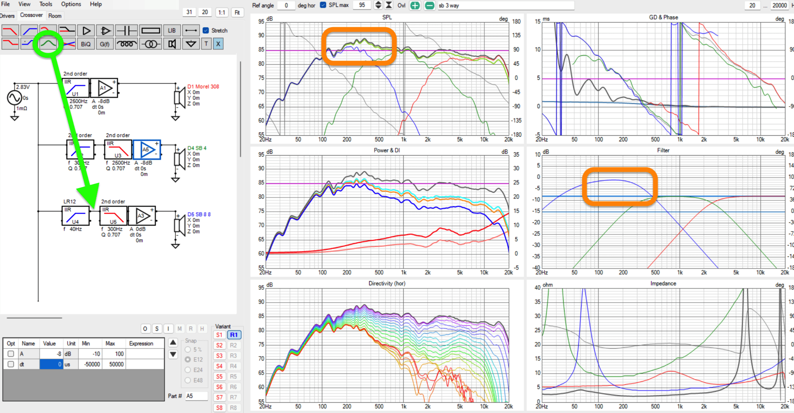Image resolution: width=794 pixels, height=413 pixels.
Task: Open the View menu
Action: click(x=24, y=4)
